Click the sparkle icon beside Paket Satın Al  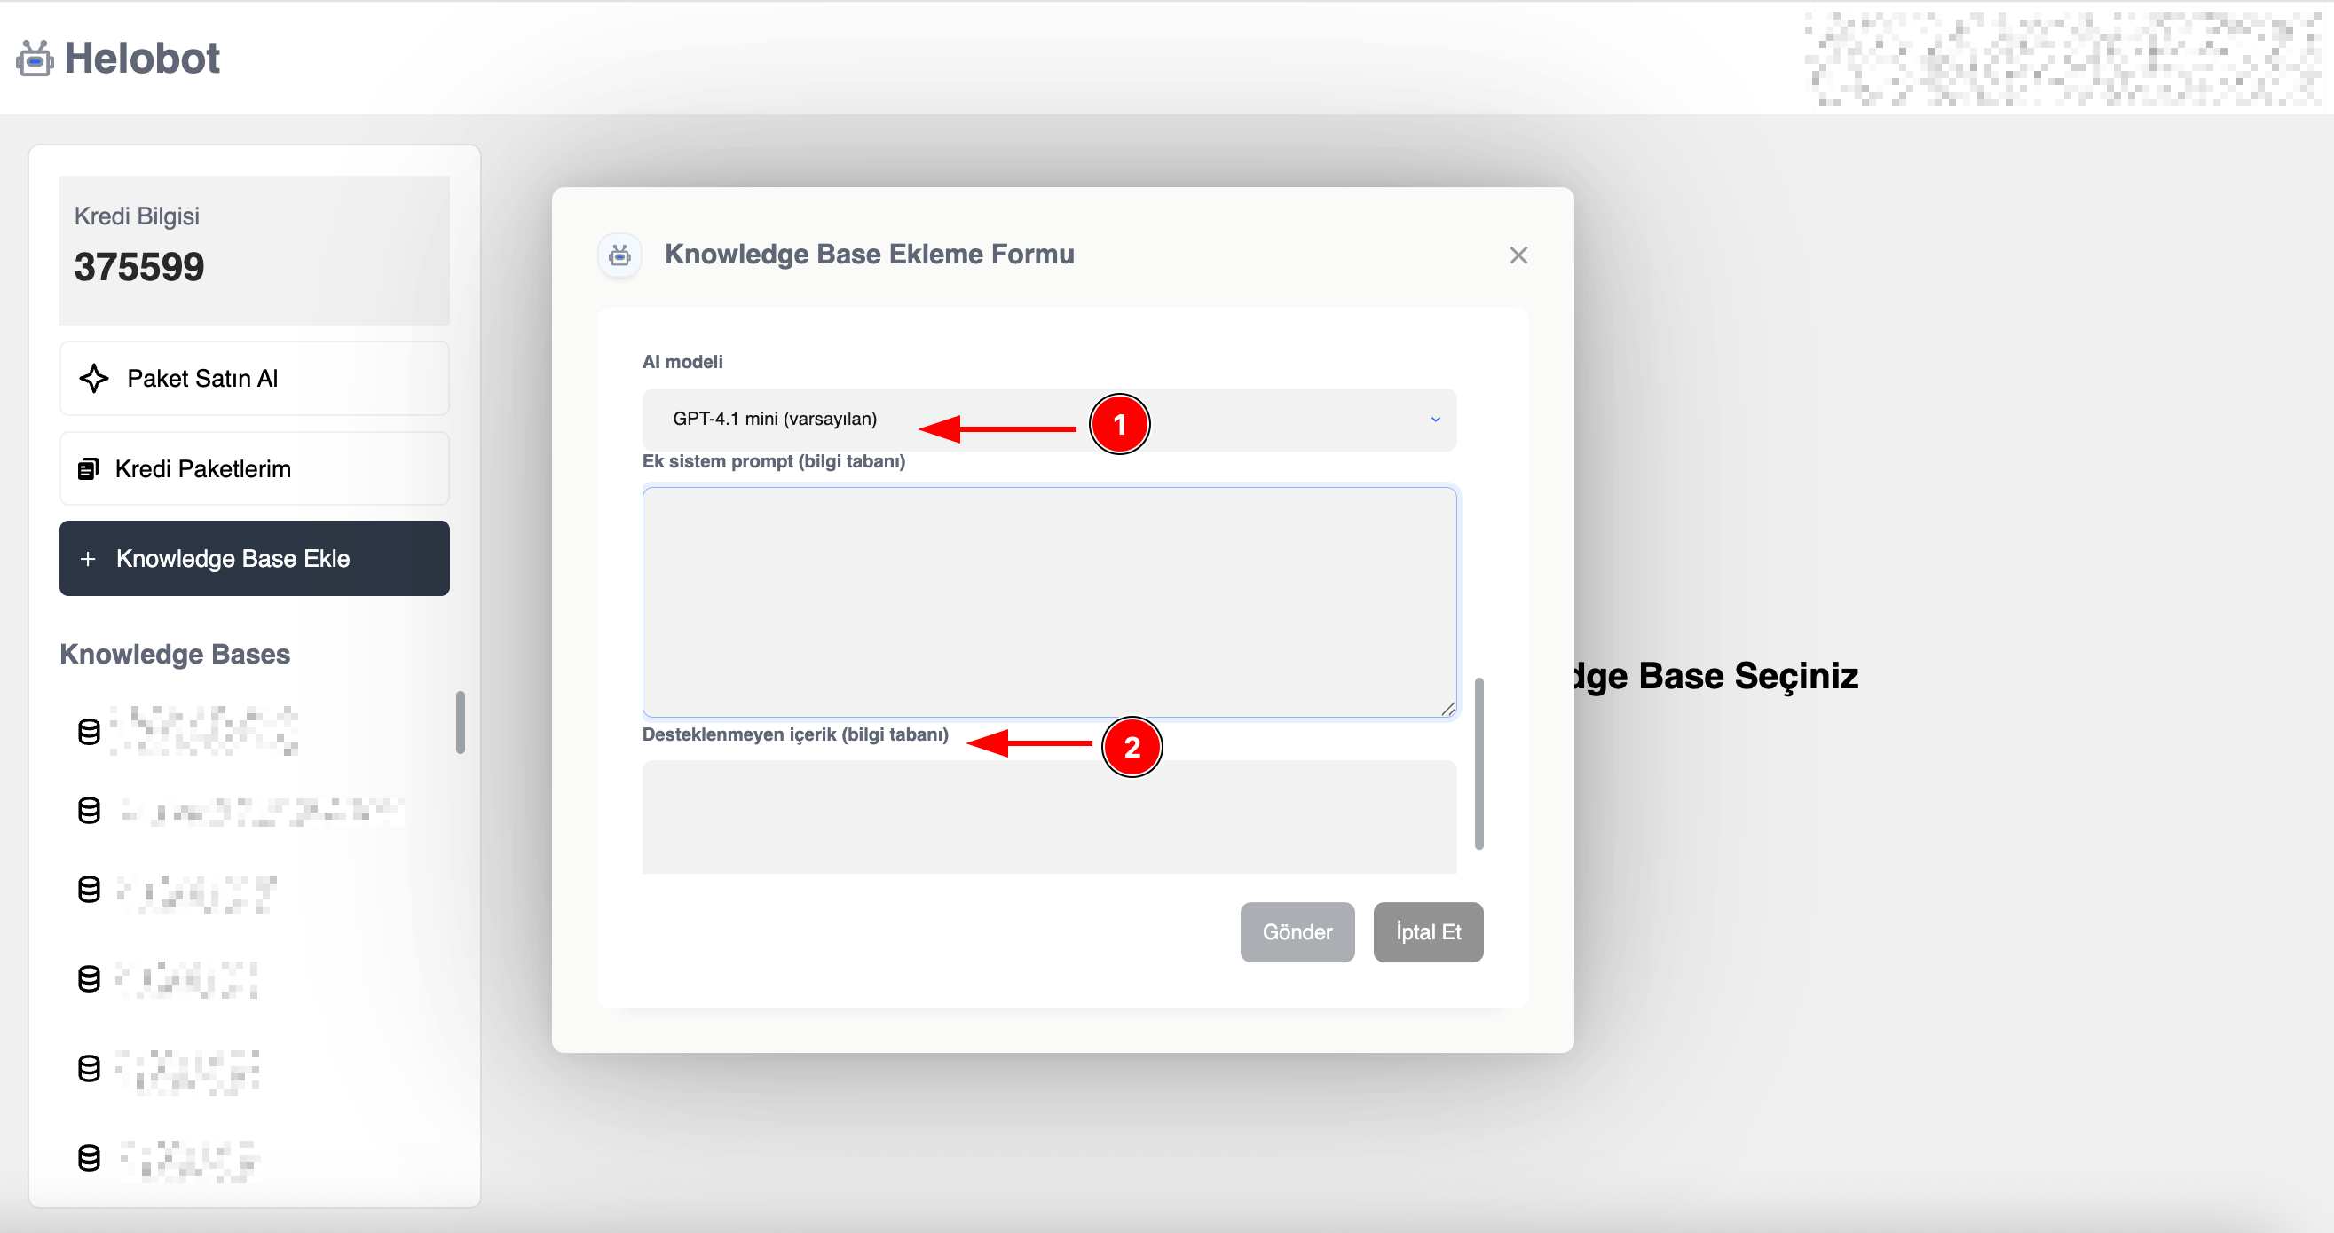(x=93, y=379)
